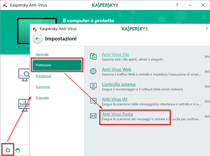Open the support agent icon
The height and width of the screenshot is (156, 210).
pyautogui.click(x=18, y=150)
